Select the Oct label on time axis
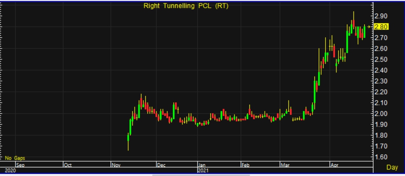Screen dimensions: 405x176 coord(67,165)
